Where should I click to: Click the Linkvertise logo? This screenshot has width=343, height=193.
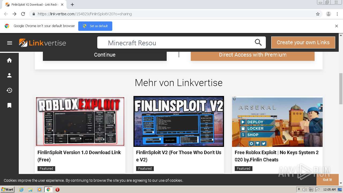42,43
